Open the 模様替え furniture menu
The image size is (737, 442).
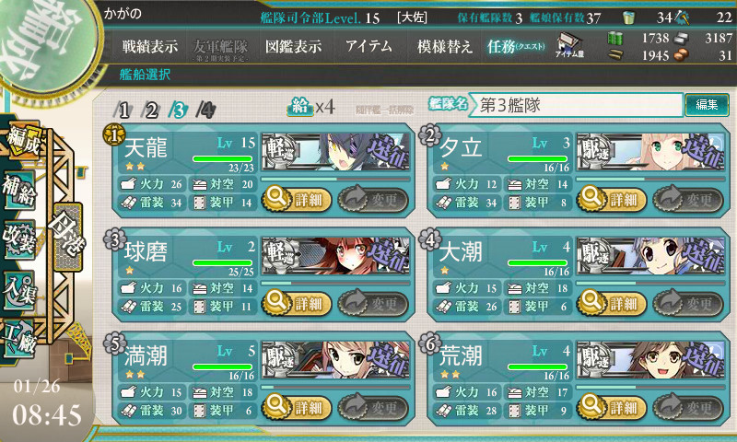[445, 46]
